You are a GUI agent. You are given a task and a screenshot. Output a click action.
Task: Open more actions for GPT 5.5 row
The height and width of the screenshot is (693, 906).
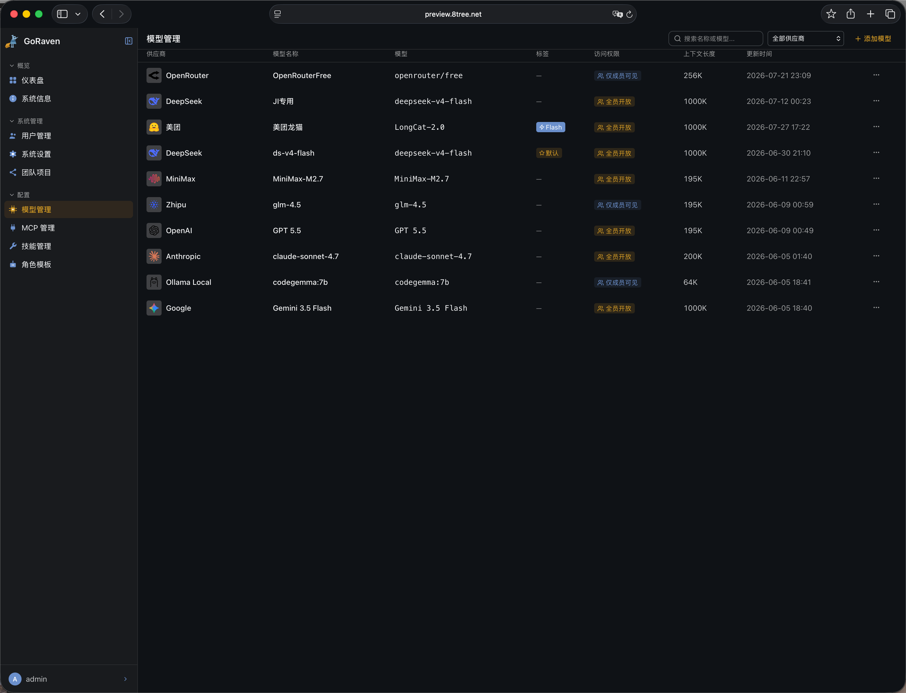[x=876, y=230]
